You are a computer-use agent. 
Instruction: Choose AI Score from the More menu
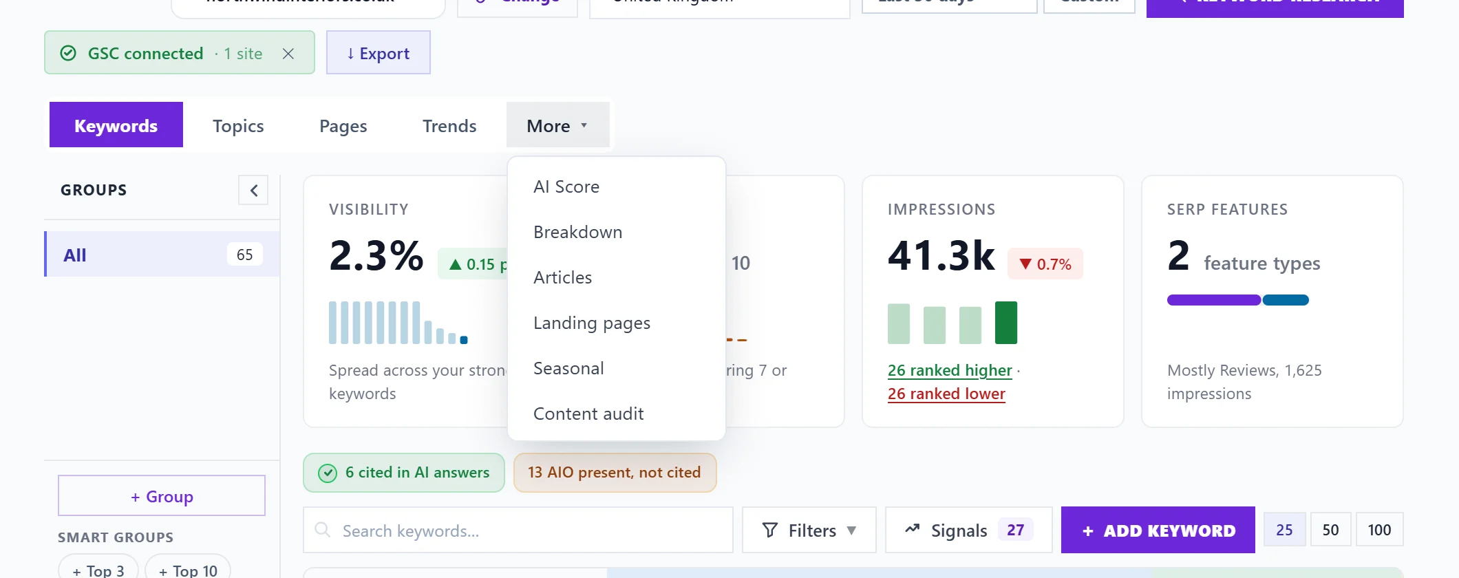(616, 186)
